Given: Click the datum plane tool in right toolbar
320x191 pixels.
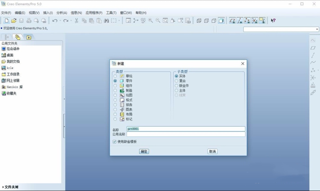Looking at the screenshot, I should tap(313, 48).
